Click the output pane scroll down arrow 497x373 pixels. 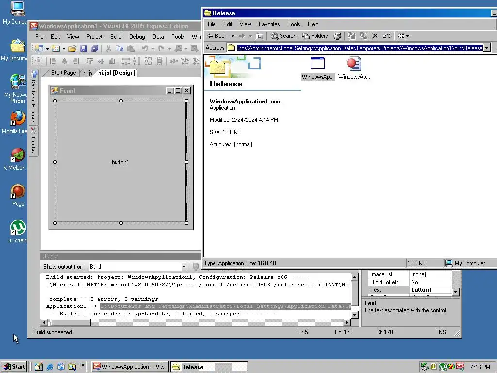pyautogui.click(x=355, y=314)
